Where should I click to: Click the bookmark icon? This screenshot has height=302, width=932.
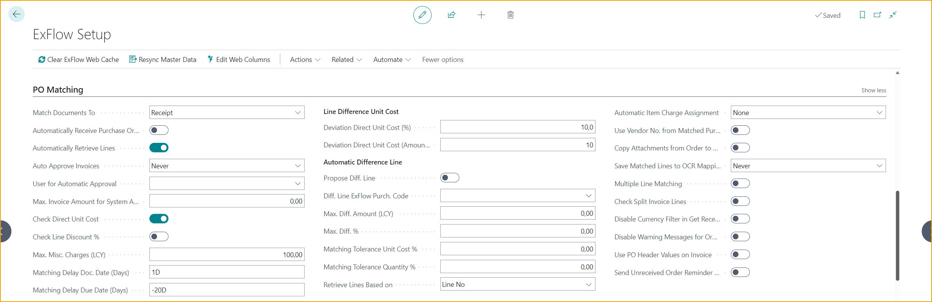pos(862,15)
